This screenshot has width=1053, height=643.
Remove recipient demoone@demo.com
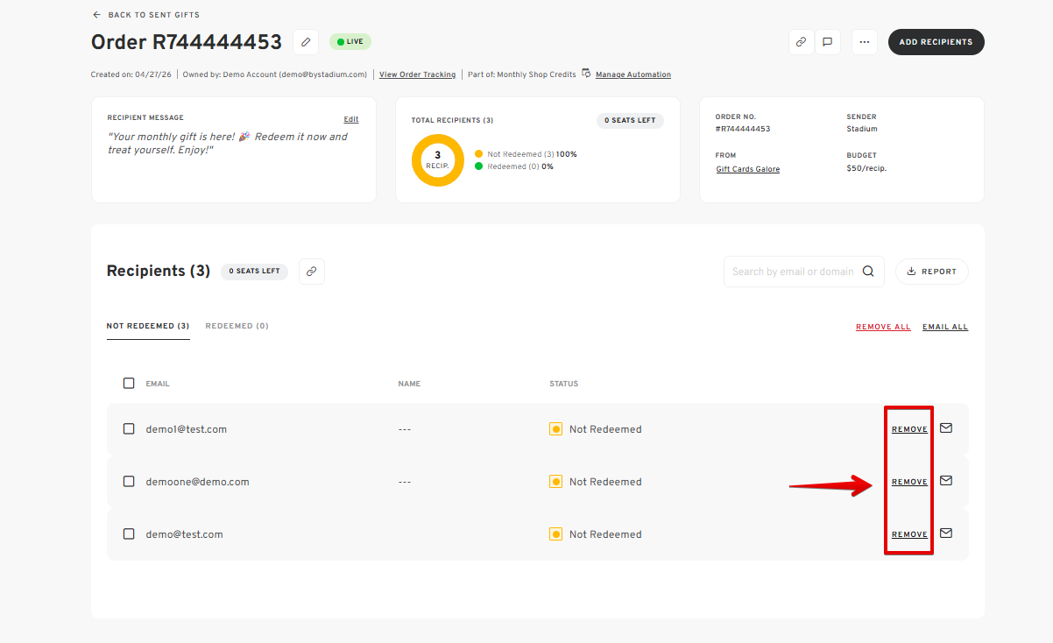point(909,482)
